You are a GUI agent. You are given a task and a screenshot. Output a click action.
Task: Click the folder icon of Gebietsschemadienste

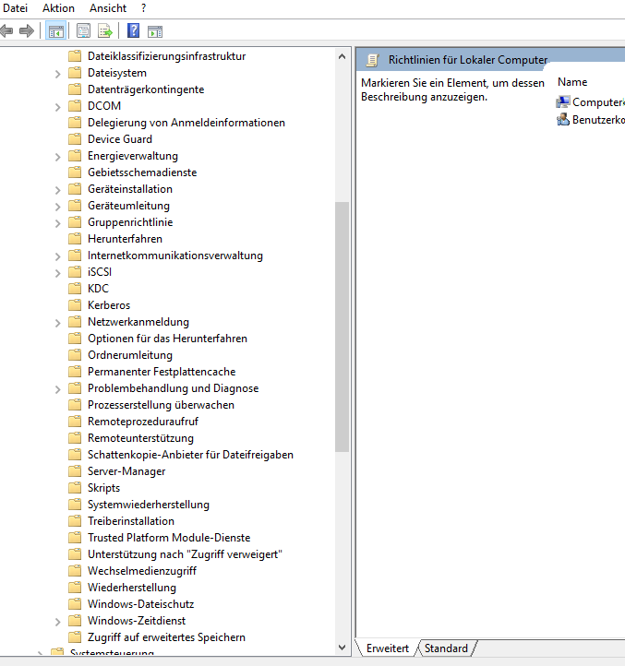coord(75,172)
